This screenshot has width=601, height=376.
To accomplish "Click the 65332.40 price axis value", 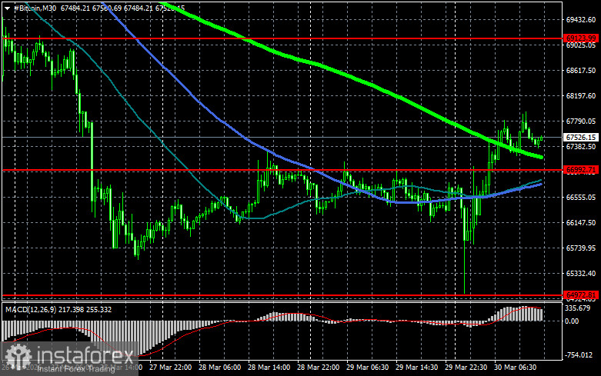I will (x=581, y=274).
